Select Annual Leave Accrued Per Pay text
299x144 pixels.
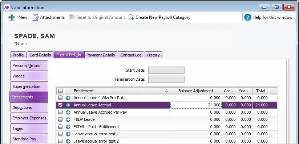click(x=100, y=112)
